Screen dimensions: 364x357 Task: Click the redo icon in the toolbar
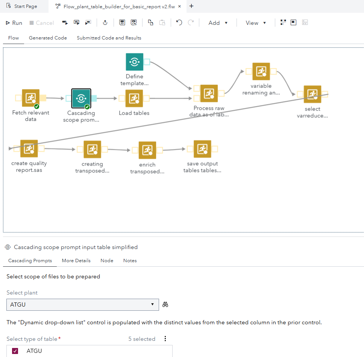pos(191,23)
